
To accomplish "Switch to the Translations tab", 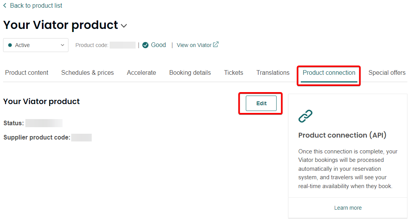I will 273,73.
